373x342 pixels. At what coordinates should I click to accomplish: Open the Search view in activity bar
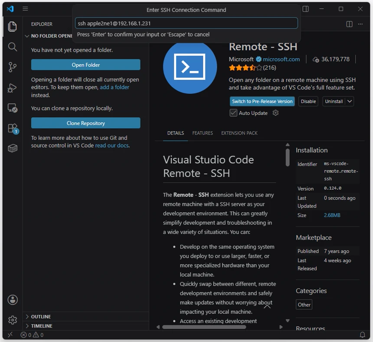pos(13,47)
